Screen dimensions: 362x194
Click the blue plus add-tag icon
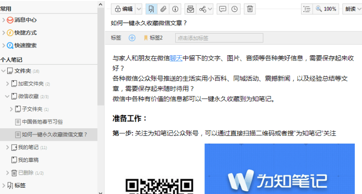pyautogui.click(x=132, y=38)
